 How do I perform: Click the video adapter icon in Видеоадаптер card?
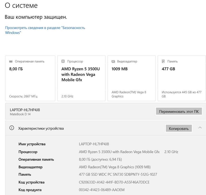(113, 61)
